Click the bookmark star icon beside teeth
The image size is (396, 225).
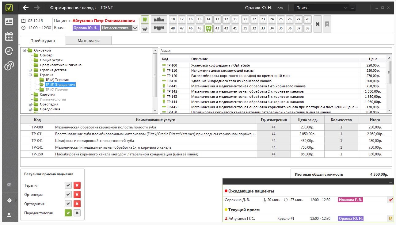[x=327, y=24]
